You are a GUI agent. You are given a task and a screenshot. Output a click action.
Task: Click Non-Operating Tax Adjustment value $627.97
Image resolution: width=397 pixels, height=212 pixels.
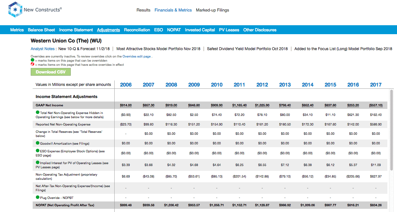coord(376,176)
